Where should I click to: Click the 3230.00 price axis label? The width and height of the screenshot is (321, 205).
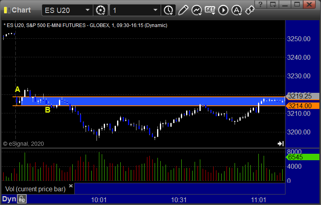click(x=299, y=76)
